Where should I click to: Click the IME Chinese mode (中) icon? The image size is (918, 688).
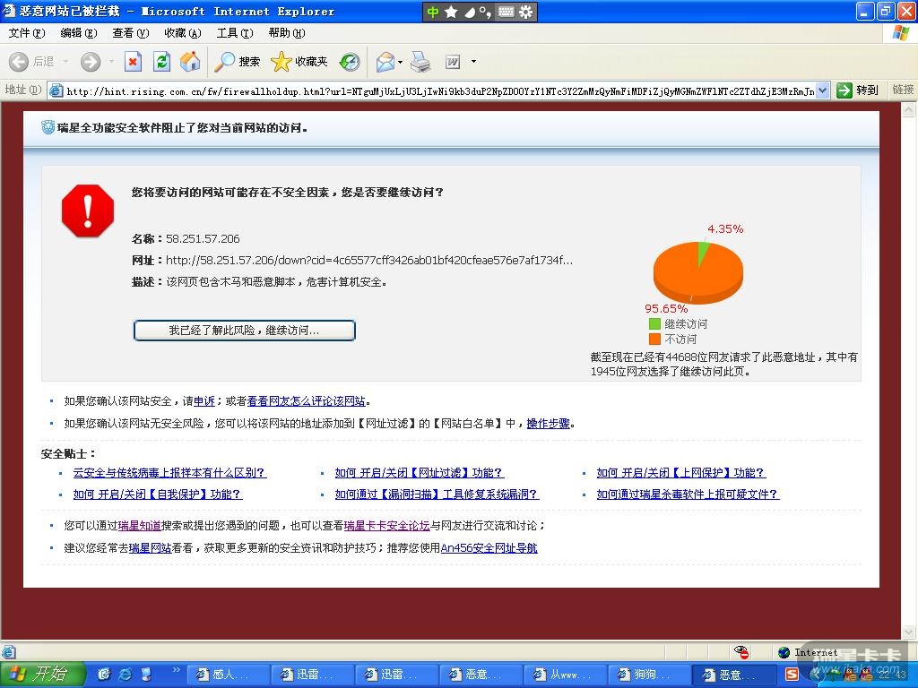point(433,12)
